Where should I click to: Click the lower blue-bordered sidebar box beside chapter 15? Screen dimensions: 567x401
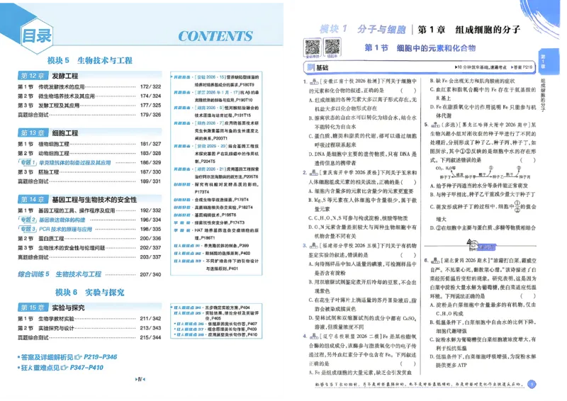216,321
